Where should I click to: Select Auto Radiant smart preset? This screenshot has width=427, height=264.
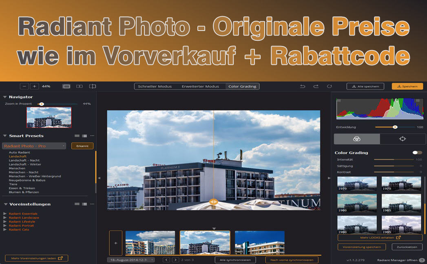(x=19, y=152)
